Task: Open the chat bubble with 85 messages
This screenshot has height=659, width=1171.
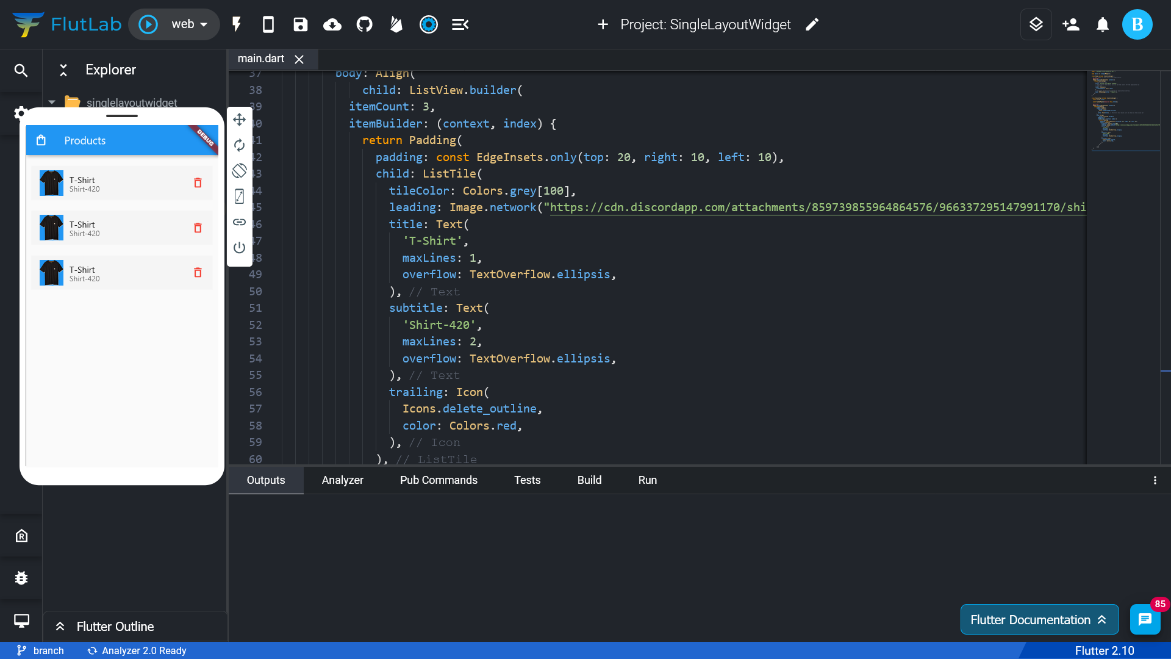Action: 1145,619
